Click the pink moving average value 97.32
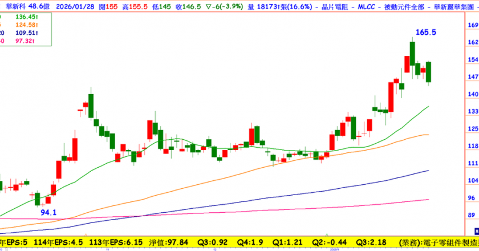Viewport: 479px width, 251px height. click(25, 41)
